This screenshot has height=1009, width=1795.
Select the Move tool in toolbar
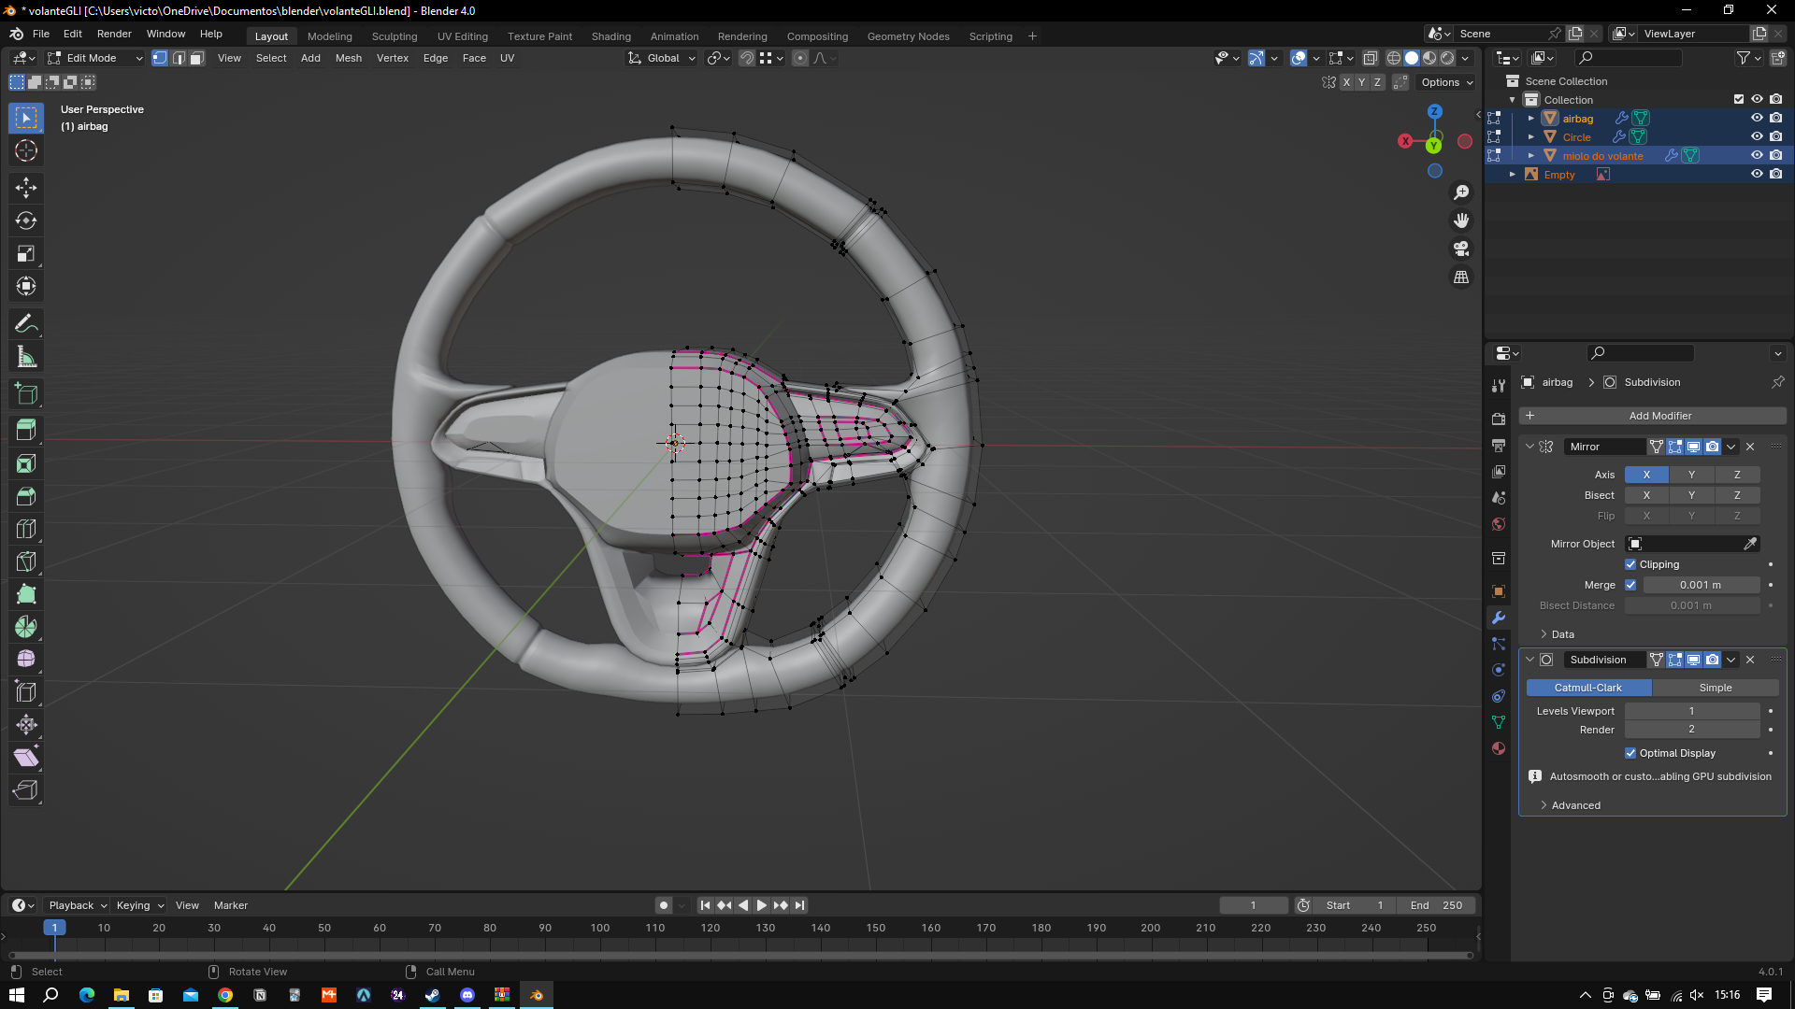pyautogui.click(x=26, y=188)
